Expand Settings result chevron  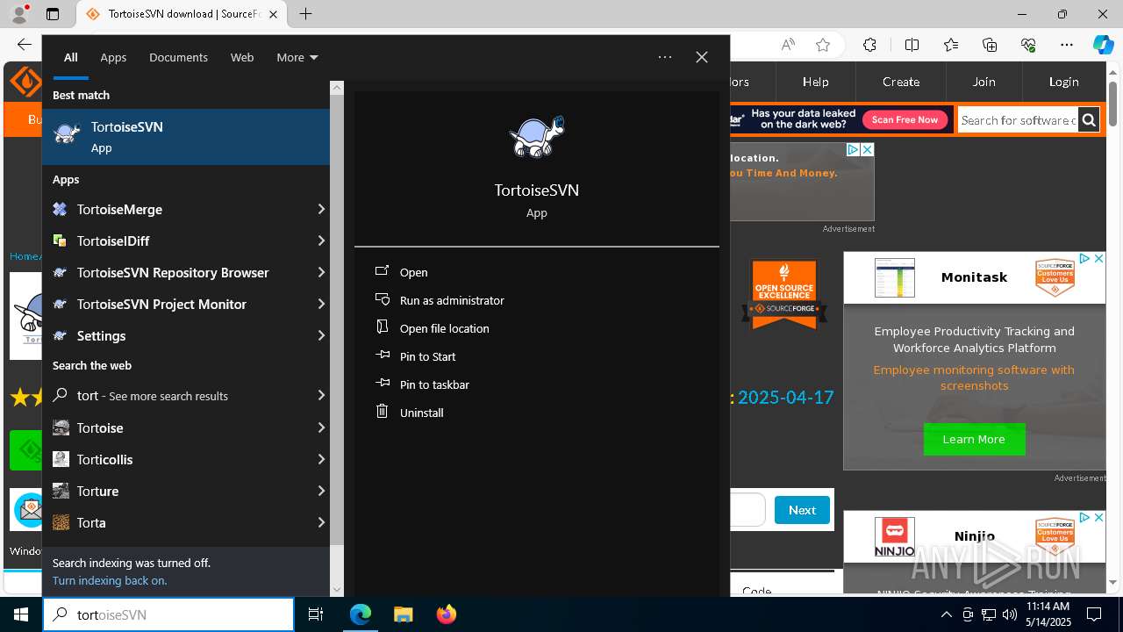tap(321, 335)
